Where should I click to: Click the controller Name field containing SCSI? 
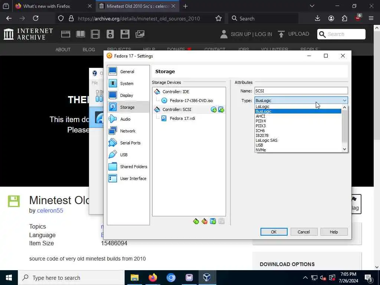301,91
